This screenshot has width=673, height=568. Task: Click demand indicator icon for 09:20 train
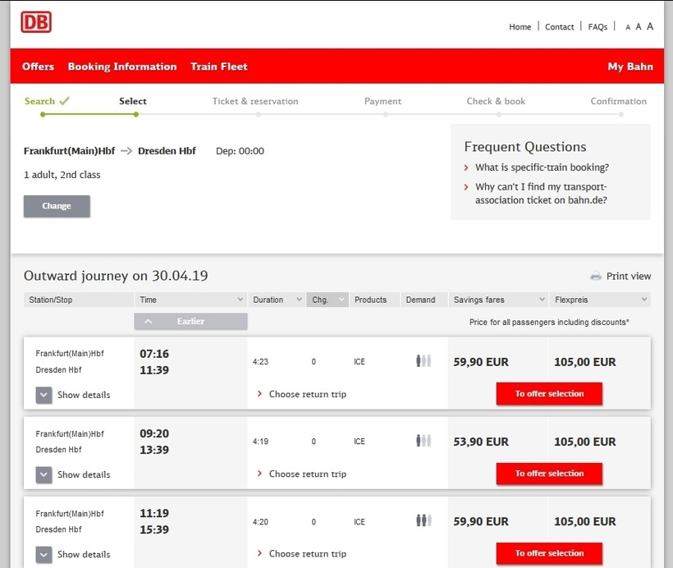pos(423,441)
